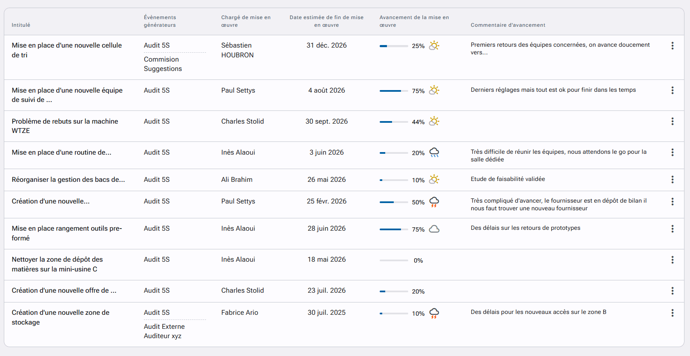Image resolution: width=690 pixels, height=356 pixels.
Task: Open the kebab menu for Sébastien HOUBRON's row
Action: tap(672, 45)
